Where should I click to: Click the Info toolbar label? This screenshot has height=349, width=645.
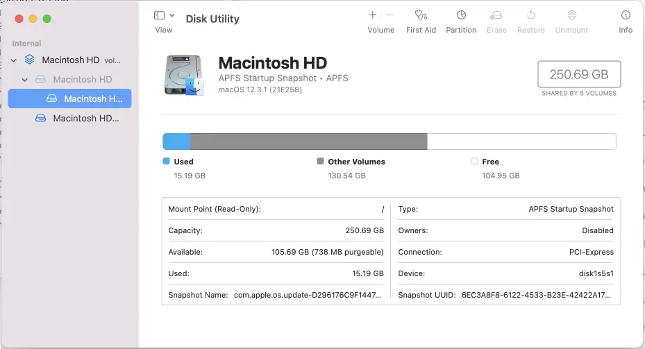pos(626,30)
